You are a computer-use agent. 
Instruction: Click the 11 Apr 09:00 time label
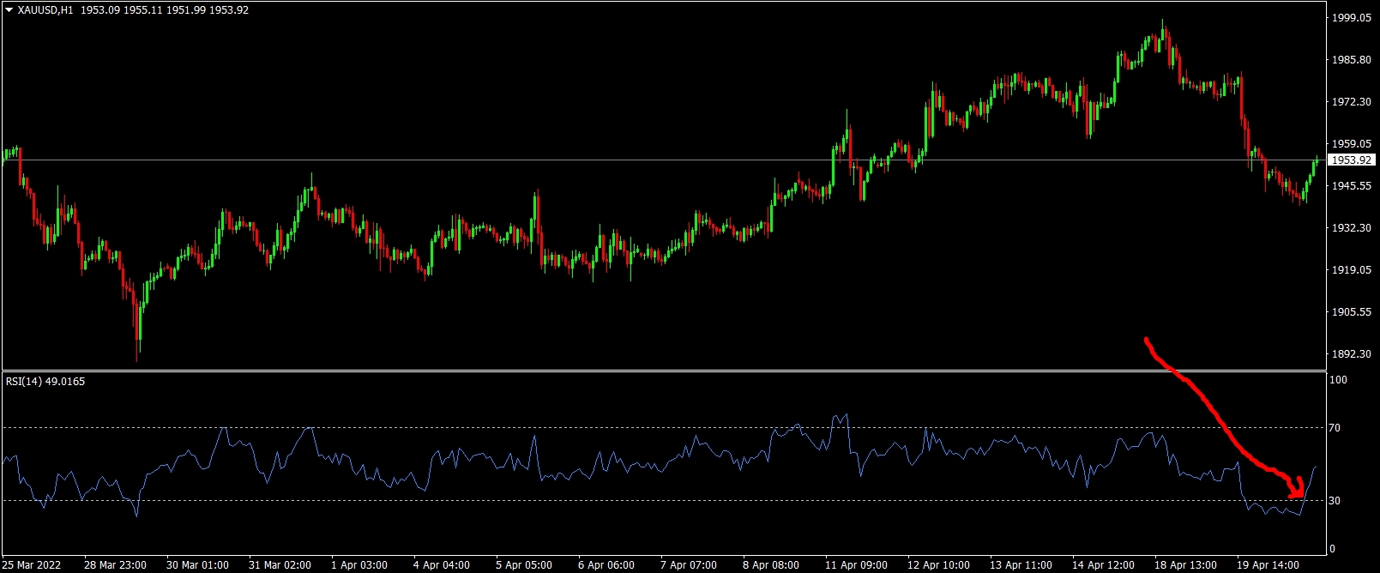[856, 565]
